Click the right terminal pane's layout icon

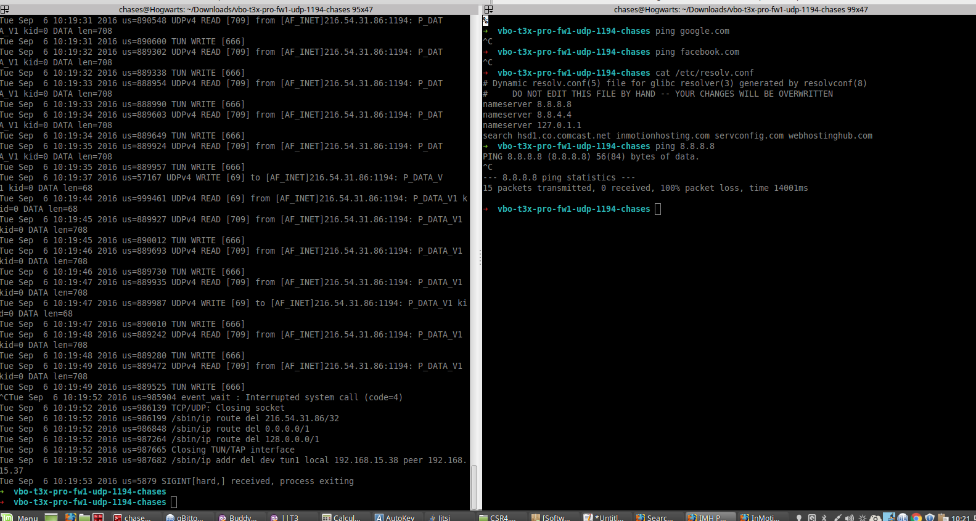coord(488,9)
